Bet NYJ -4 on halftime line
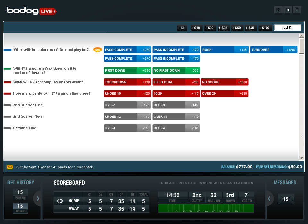The image size is (308, 224). pos(127,128)
